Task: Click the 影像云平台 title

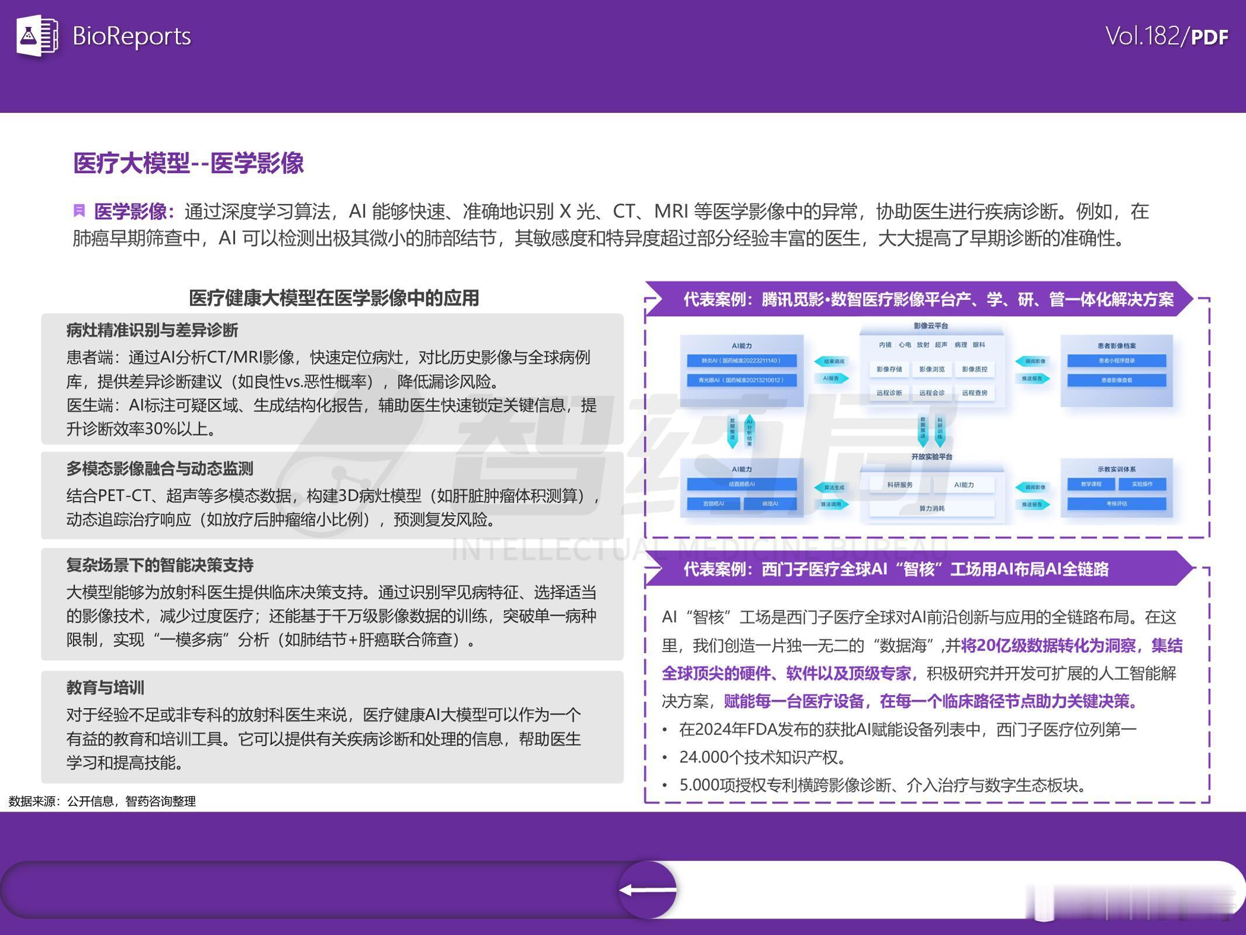Action: click(931, 326)
